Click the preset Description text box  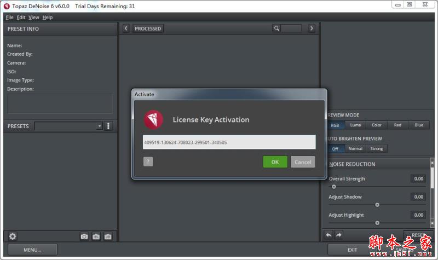60,103
